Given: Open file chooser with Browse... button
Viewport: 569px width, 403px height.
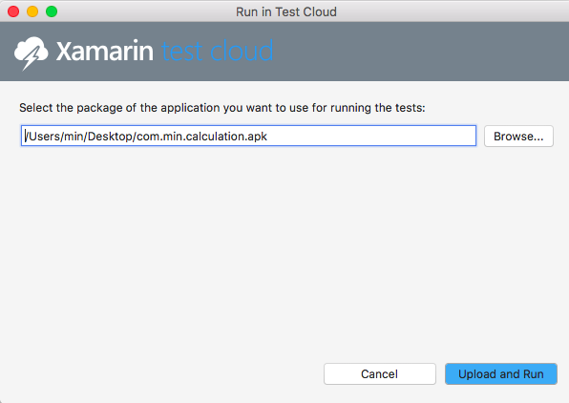Looking at the screenshot, I should click(518, 137).
